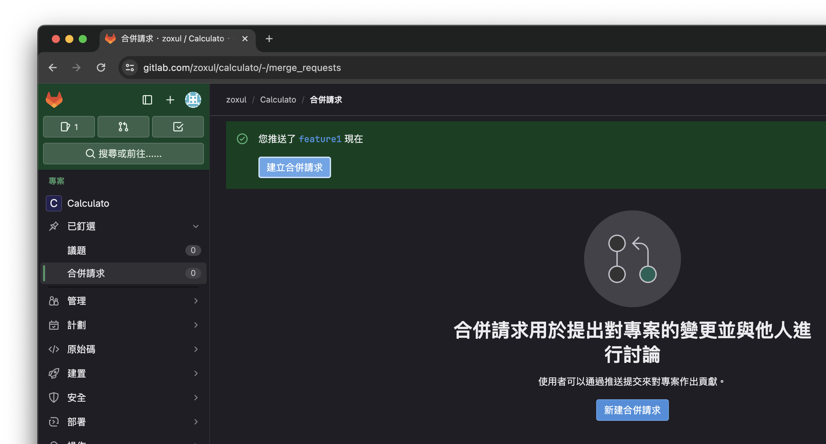This screenshot has height=444, width=826.
Task: Select 議題 issues in sidebar
Action: coord(77,250)
